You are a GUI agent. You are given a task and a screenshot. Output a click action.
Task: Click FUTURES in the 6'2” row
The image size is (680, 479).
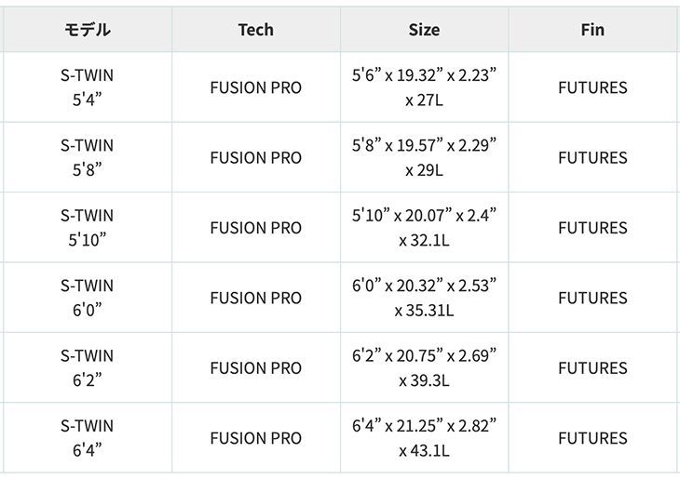point(592,368)
